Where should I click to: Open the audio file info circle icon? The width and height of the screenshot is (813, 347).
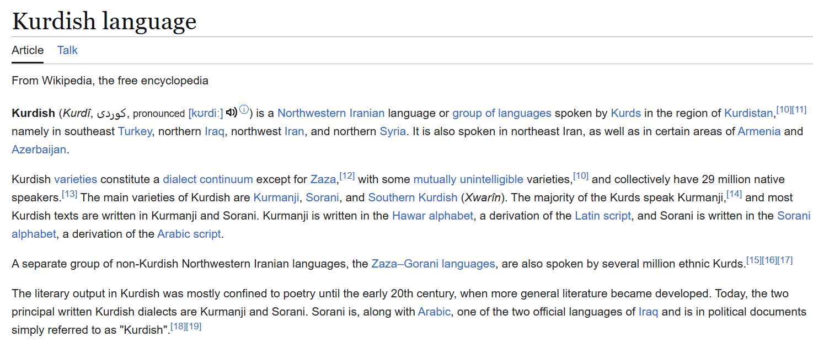pyautogui.click(x=244, y=109)
